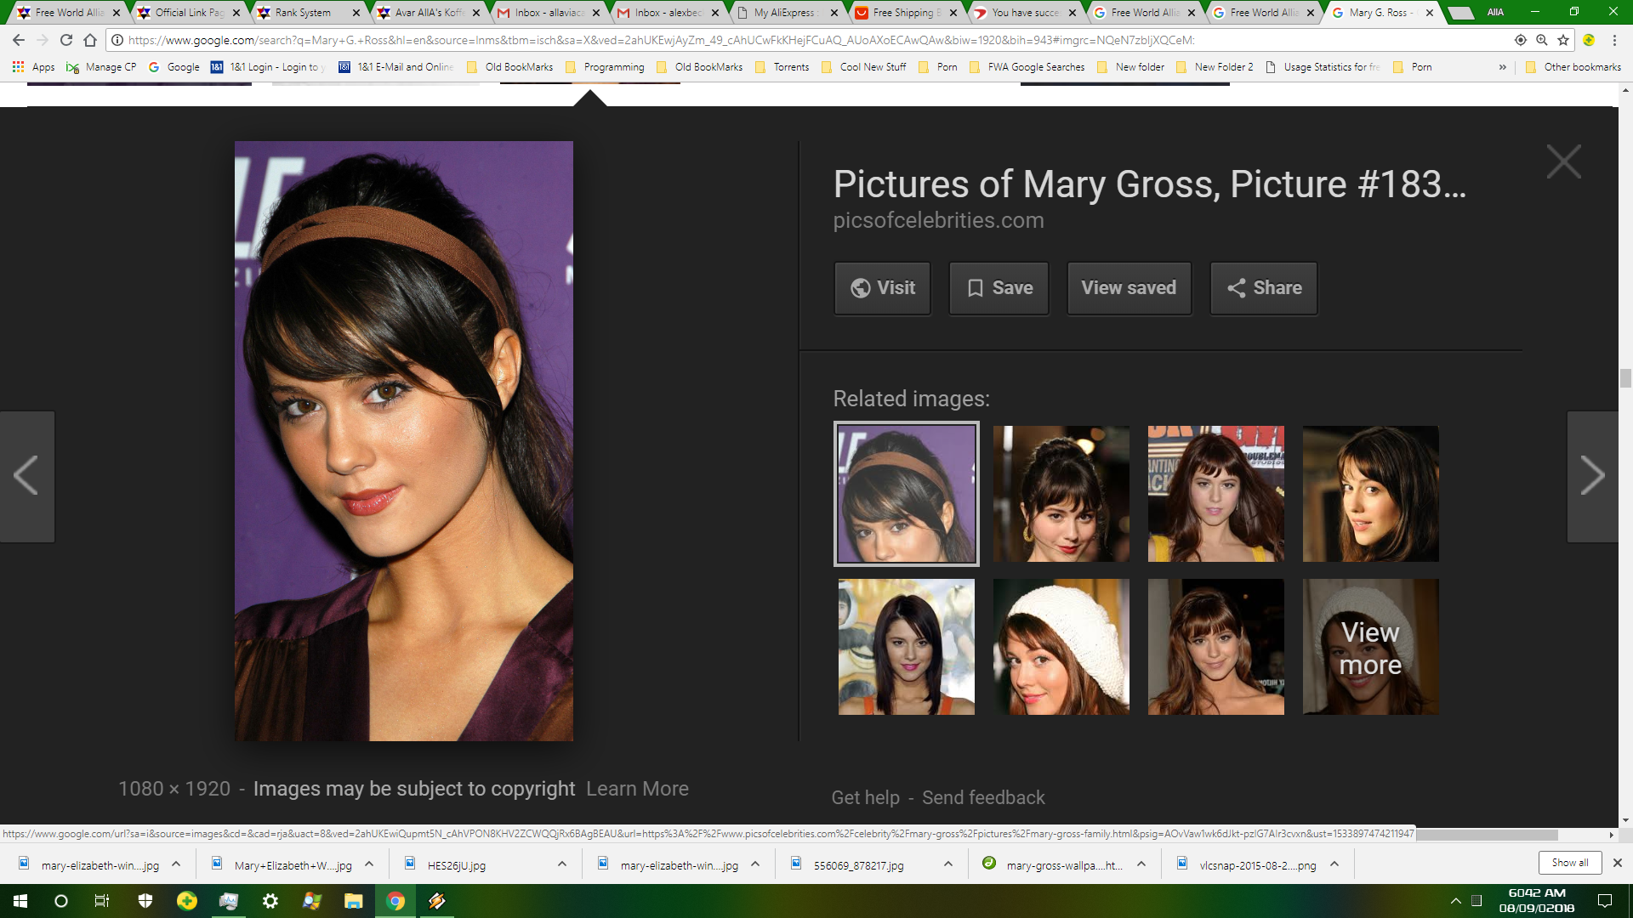Open the Chrome three-dot menu
1633x918 pixels.
pyautogui.click(x=1614, y=40)
